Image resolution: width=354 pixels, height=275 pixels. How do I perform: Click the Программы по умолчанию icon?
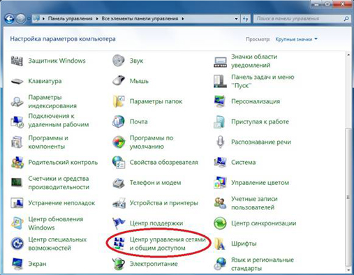click(x=119, y=142)
